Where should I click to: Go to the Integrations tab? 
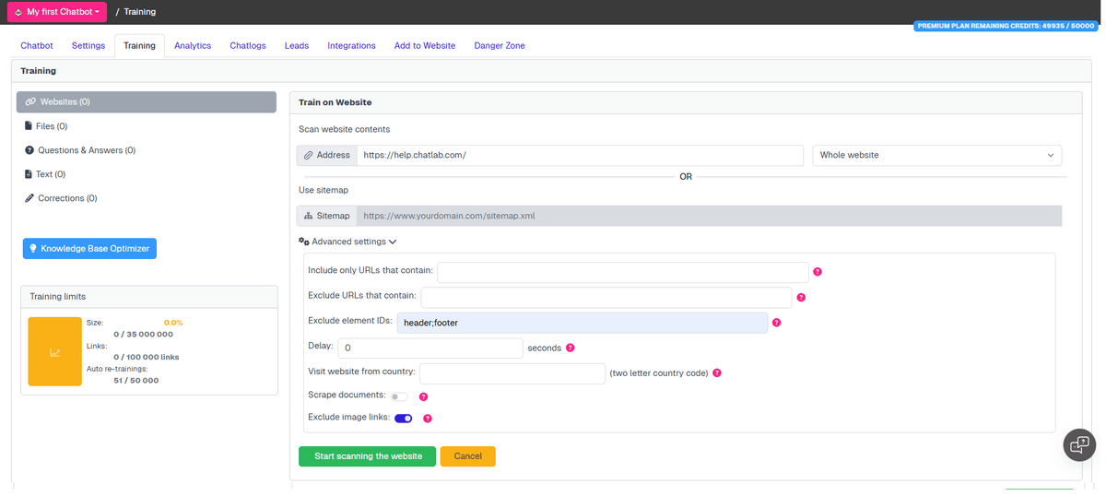tap(351, 45)
